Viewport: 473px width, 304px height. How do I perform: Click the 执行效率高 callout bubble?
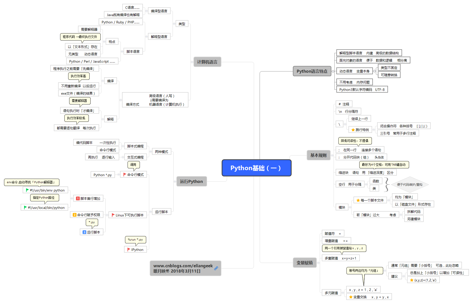[79, 76]
